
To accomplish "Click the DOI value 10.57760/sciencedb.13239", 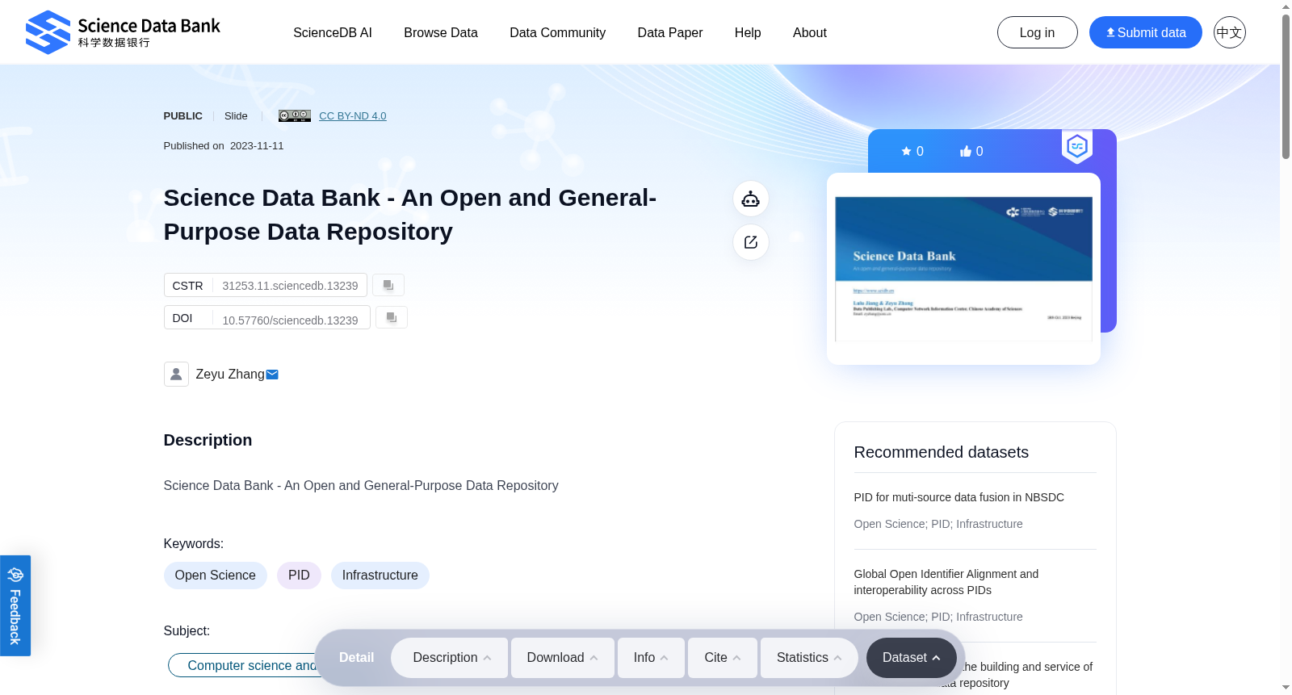I will coord(291,320).
